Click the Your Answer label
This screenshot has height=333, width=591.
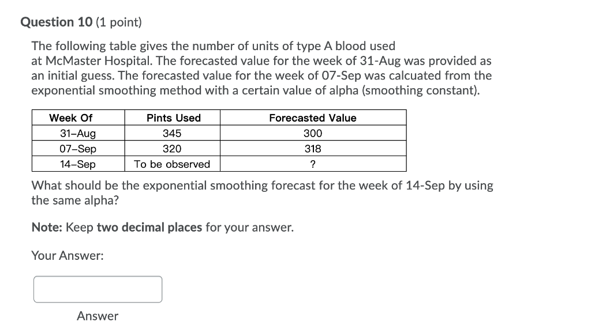68,255
